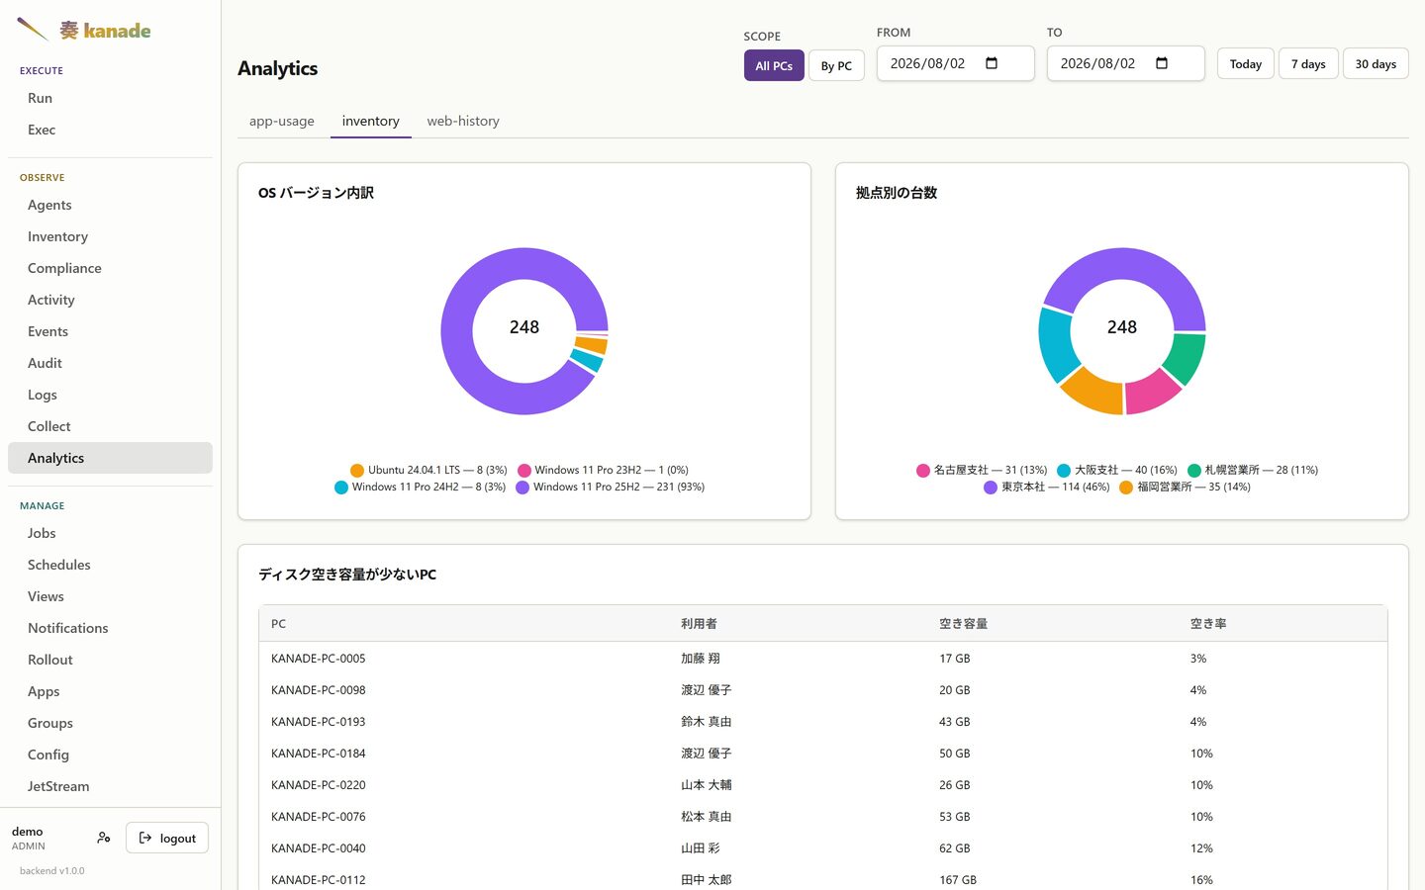Click the logout button
The width and height of the screenshot is (1425, 890).
(x=167, y=838)
